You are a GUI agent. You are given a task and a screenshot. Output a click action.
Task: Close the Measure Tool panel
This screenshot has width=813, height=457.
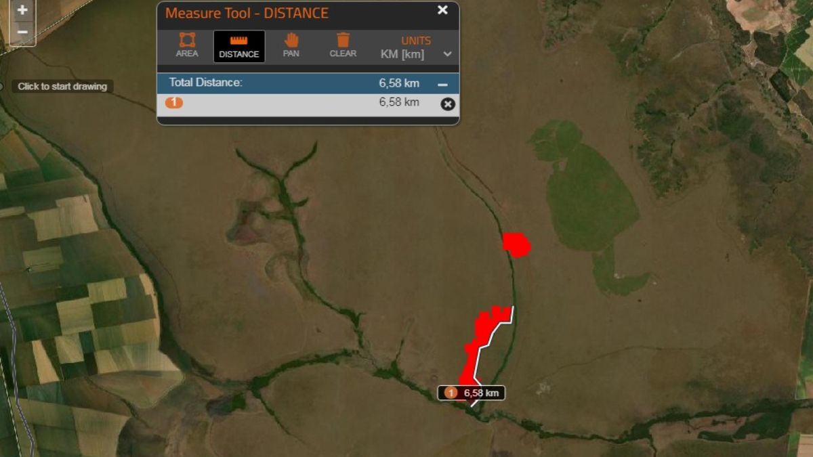pos(442,10)
